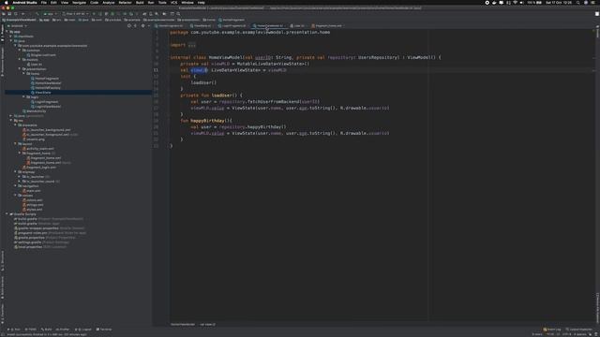
Task: Switch to the fragment_home.xml editor tab
Action: point(328,26)
